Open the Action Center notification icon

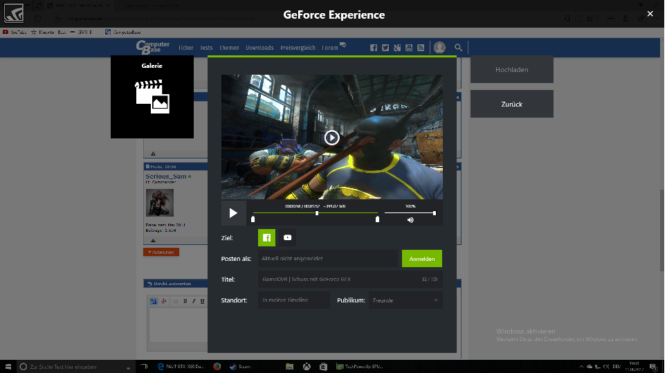click(653, 367)
